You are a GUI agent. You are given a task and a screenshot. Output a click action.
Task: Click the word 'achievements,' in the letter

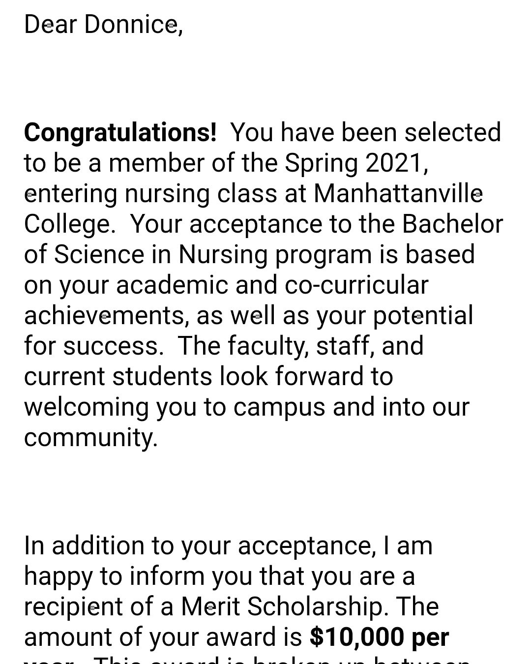(x=106, y=316)
